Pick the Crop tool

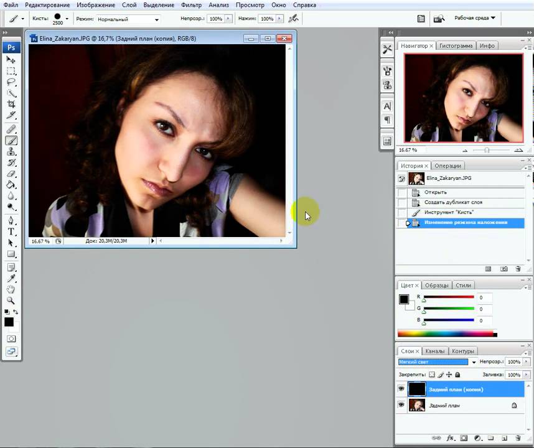11,104
